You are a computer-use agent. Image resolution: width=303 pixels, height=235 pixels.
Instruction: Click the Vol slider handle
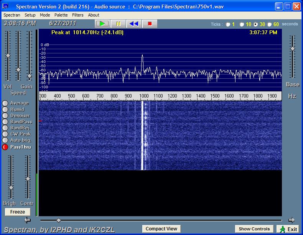8,56
